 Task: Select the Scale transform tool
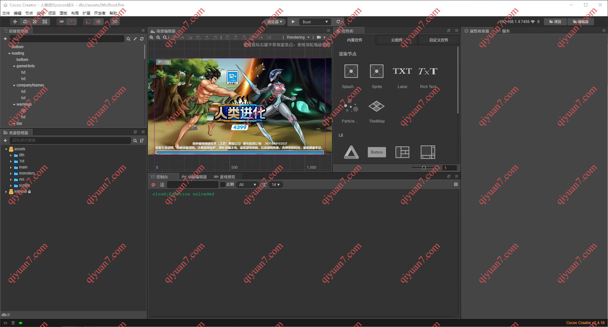(x=35, y=22)
